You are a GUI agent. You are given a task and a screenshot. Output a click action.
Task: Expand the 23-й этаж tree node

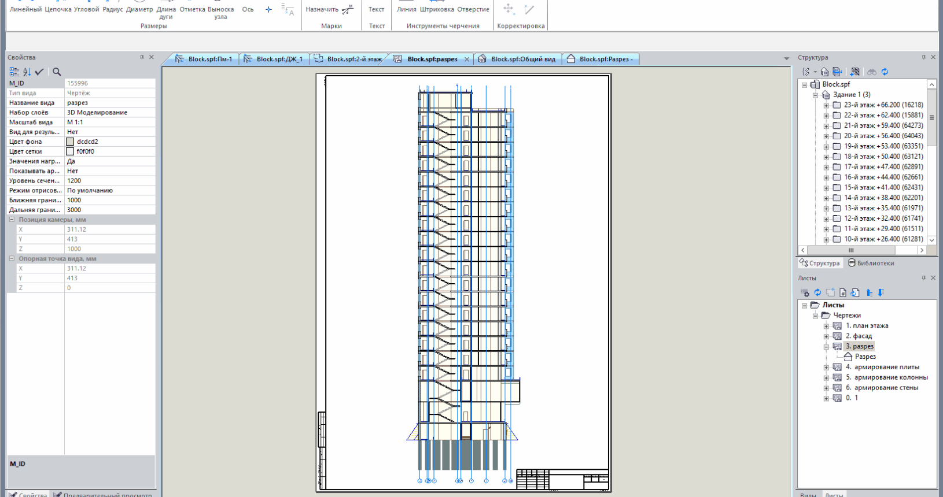click(826, 105)
